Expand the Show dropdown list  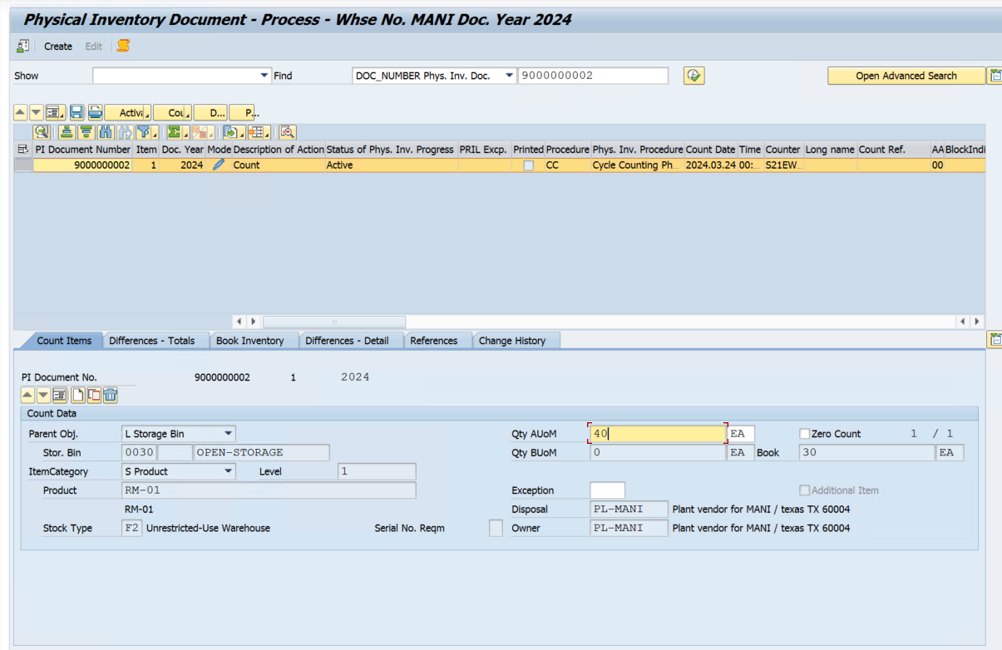tap(265, 76)
